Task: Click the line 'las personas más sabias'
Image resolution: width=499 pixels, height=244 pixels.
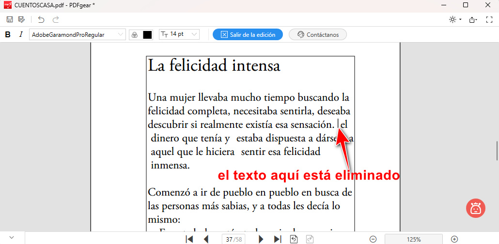Action: (244, 206)
